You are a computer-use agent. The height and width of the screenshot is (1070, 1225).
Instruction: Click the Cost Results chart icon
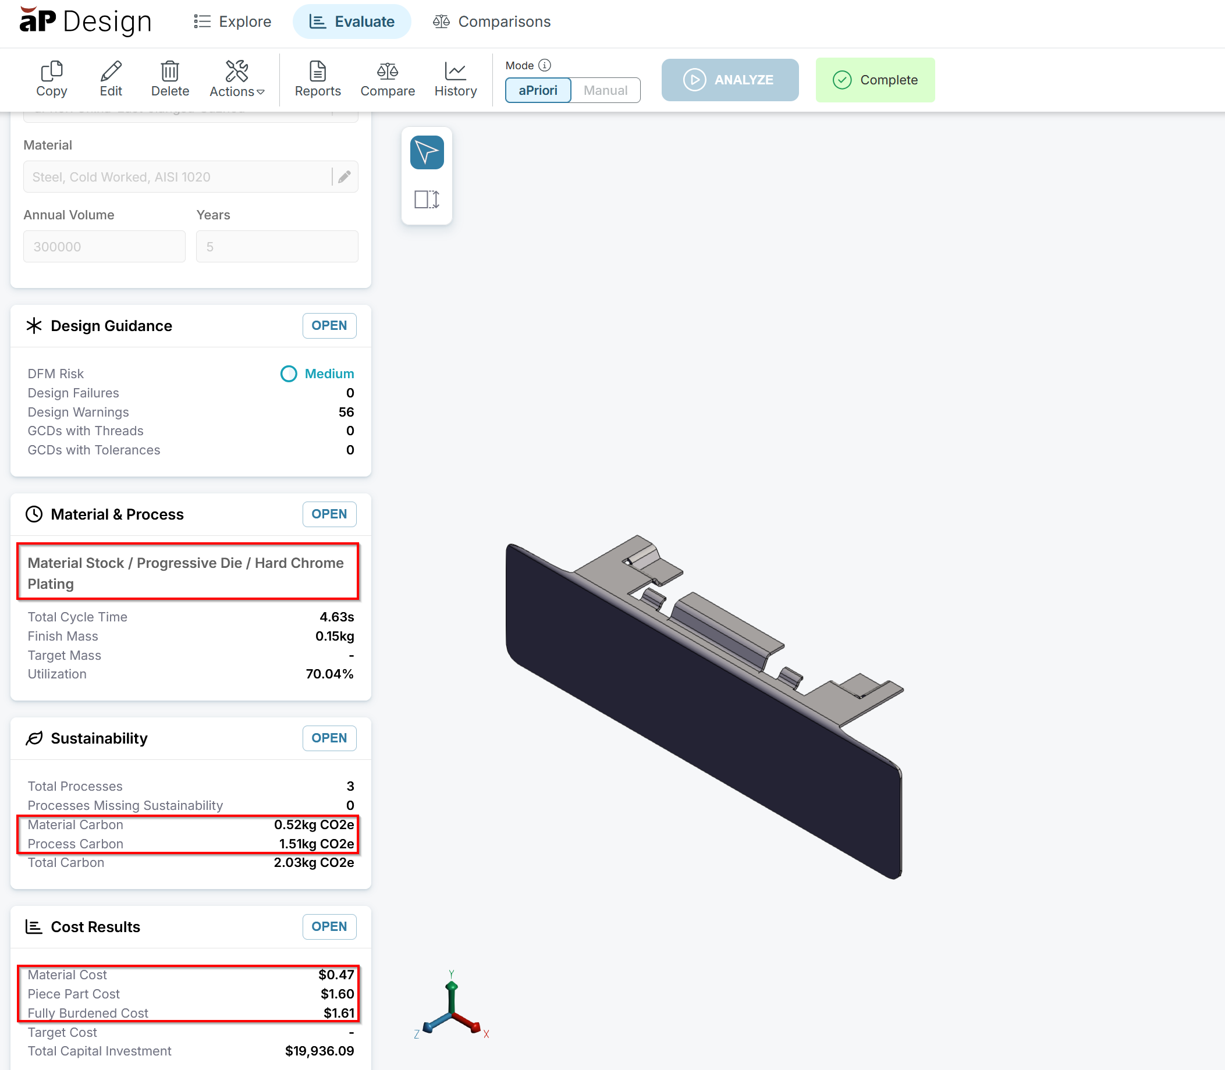click(34, 927)
